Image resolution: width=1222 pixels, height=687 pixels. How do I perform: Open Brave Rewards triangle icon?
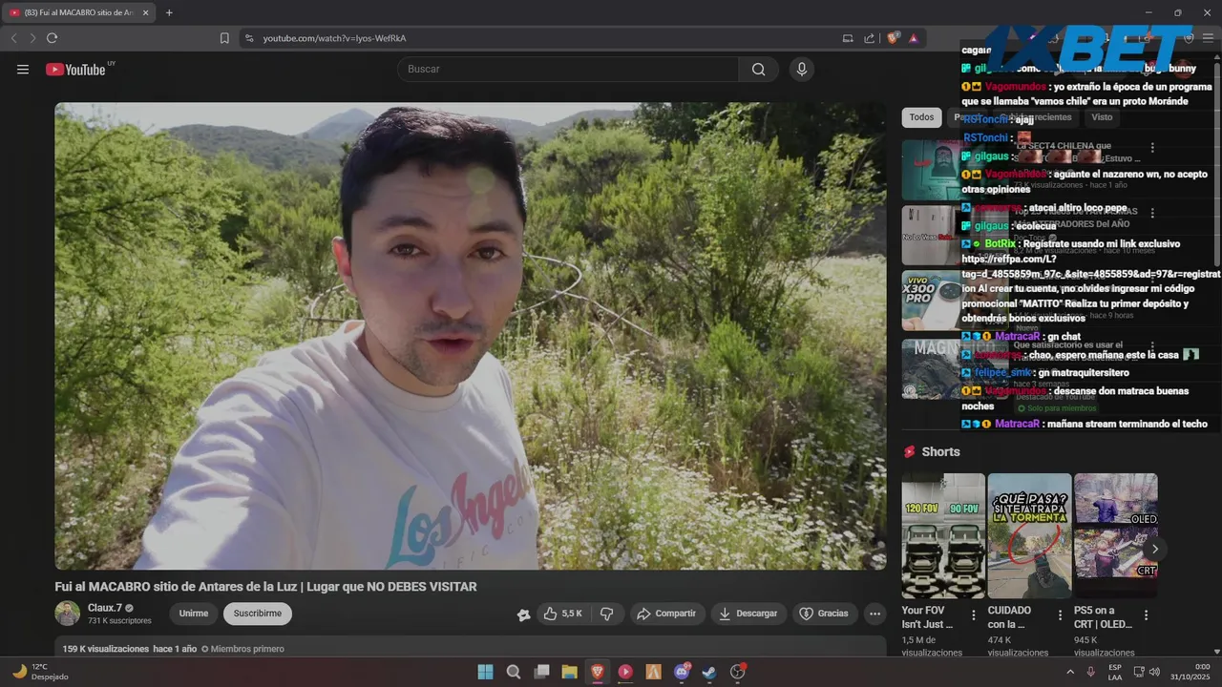coord(914,38)
